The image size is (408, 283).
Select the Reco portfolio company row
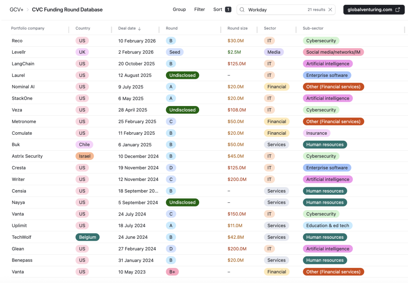point(17,40)
